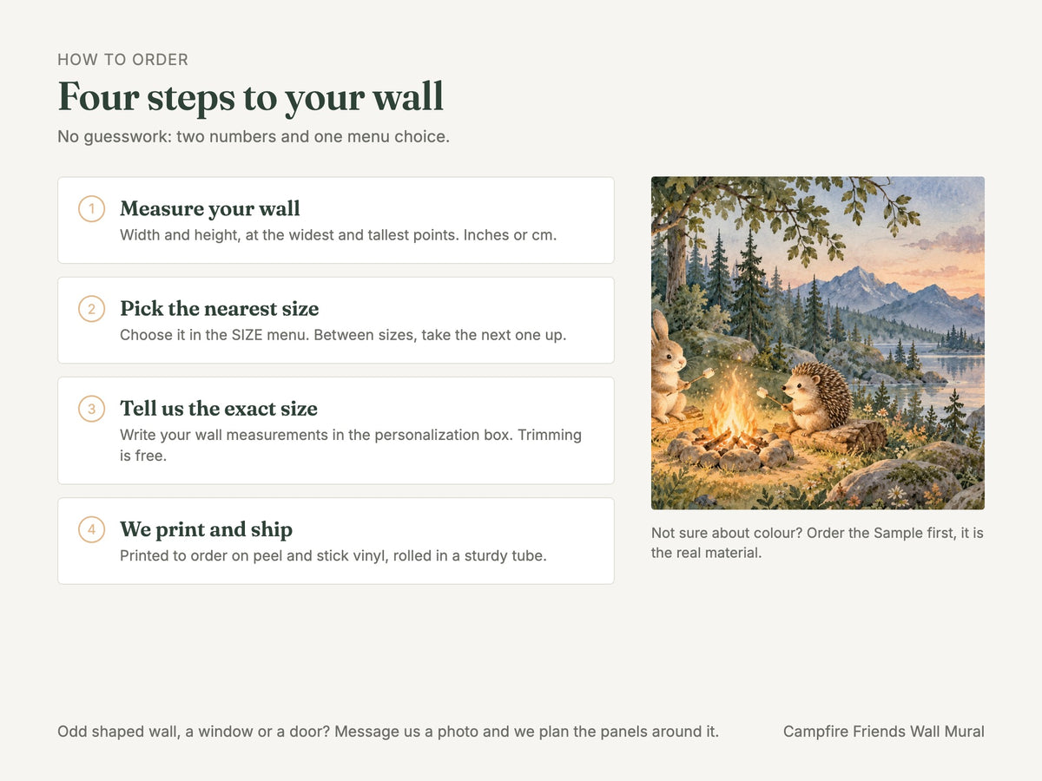Click the step 1 circled number icon
This screenshot has width=1042, height=781.
[91, 209]
